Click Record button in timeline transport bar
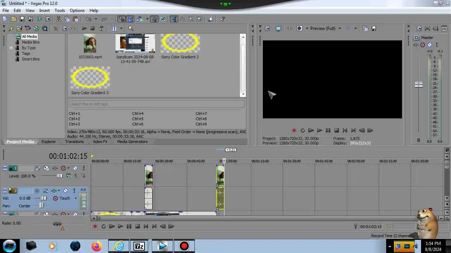The height and width of the screenshot is (253, 451). (x=95, y=227)
